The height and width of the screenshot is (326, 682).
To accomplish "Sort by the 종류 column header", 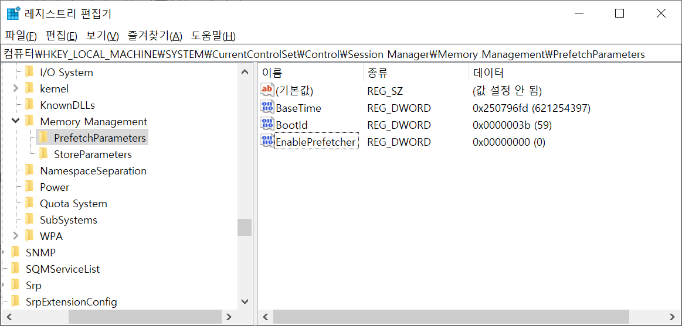I will 416,73.
